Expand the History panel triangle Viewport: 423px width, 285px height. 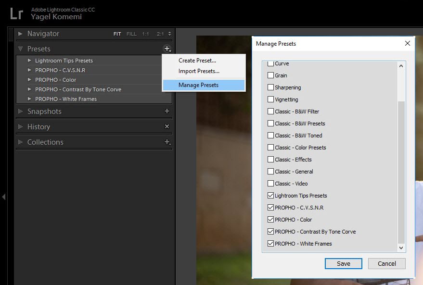tap(20, 126)
